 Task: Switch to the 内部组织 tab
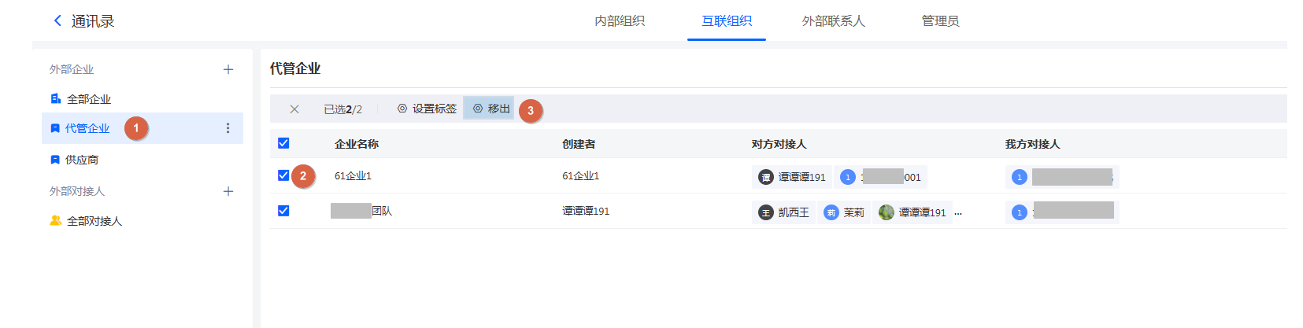(620, 21)
